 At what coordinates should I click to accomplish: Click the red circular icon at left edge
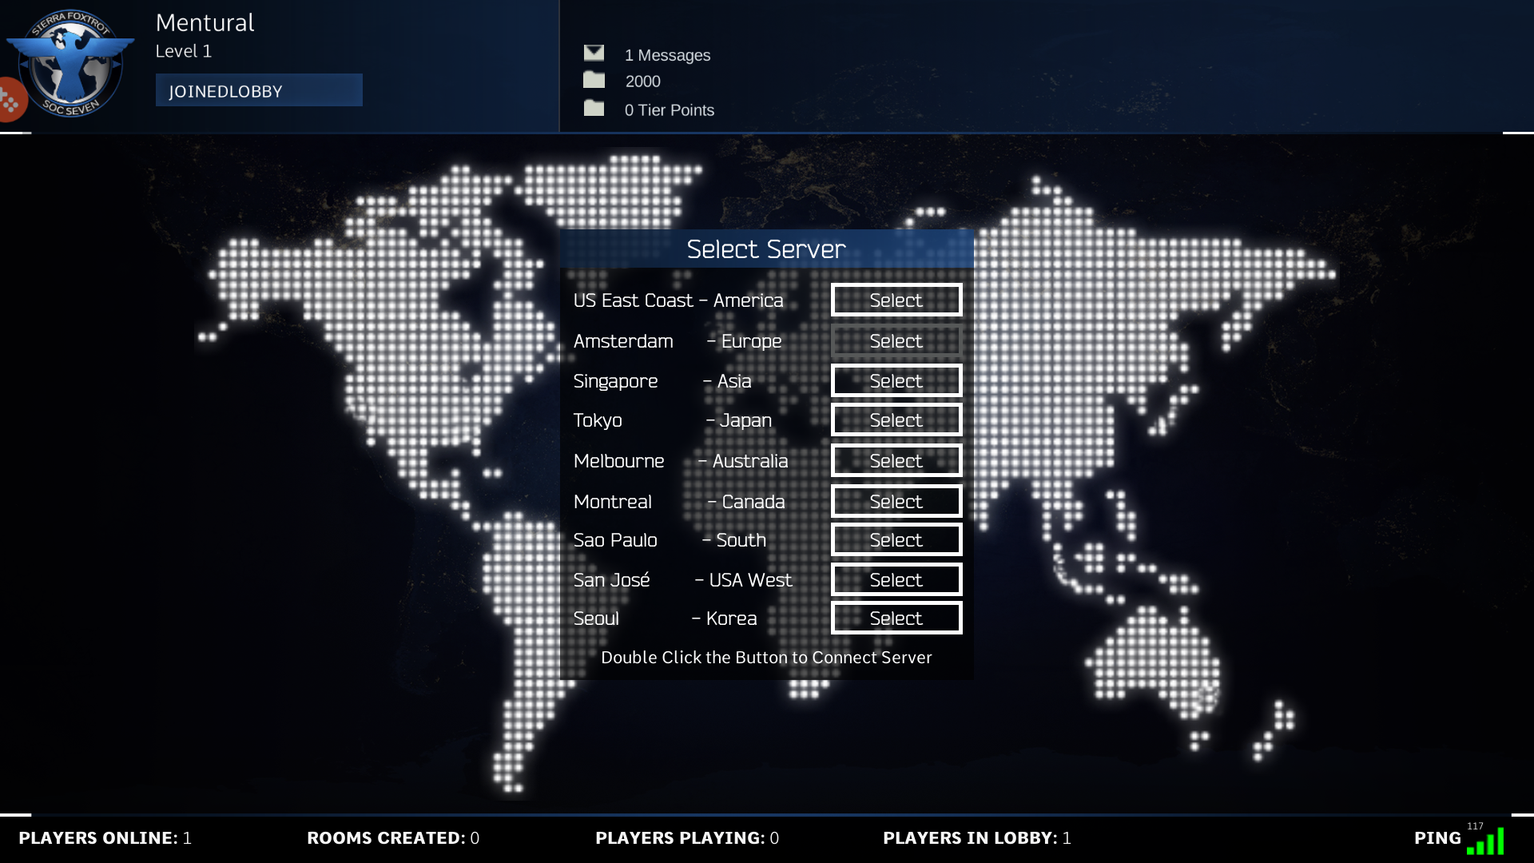pos(11,100)
